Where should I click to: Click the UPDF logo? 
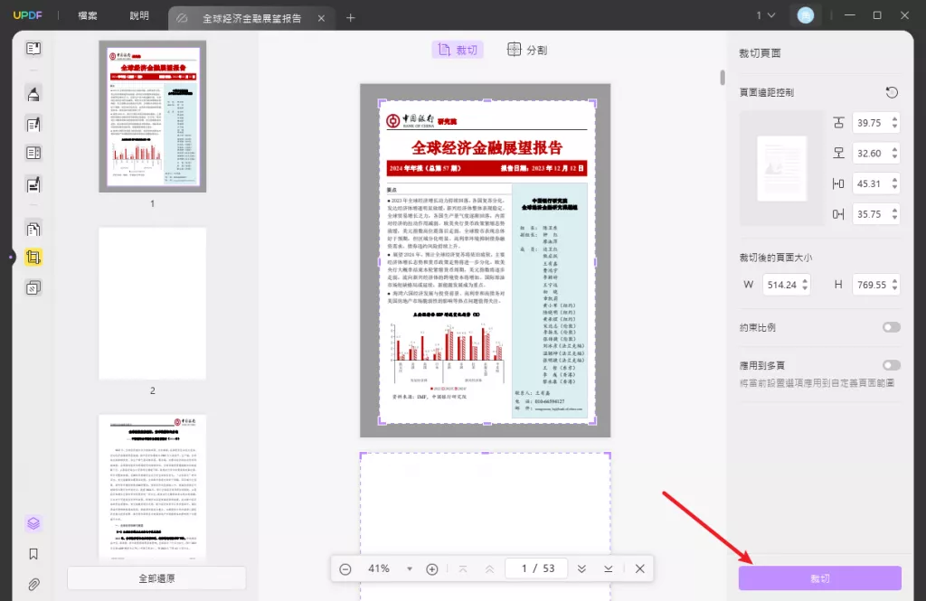(28, 15)
